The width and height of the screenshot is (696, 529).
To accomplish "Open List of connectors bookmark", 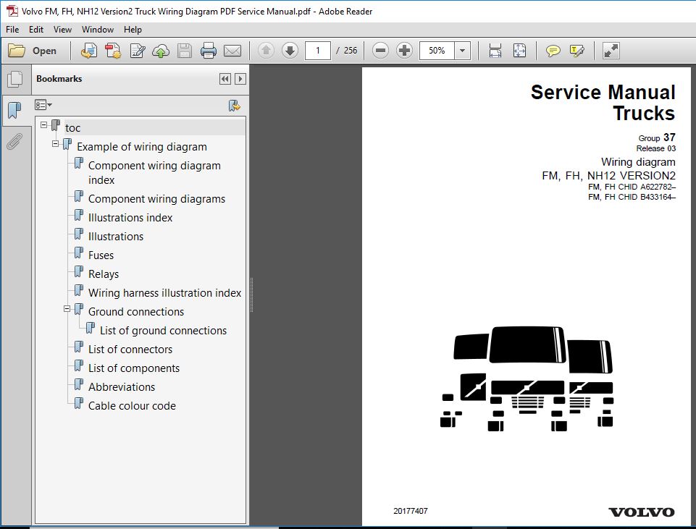I will [x=130, y=350].
